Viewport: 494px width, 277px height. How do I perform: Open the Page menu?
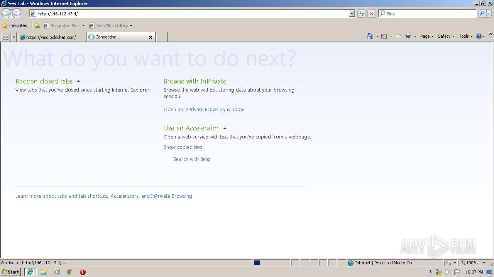(427, 36)
